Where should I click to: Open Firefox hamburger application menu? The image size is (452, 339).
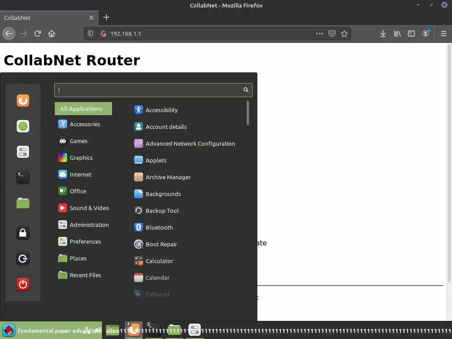tap(444, 34)
